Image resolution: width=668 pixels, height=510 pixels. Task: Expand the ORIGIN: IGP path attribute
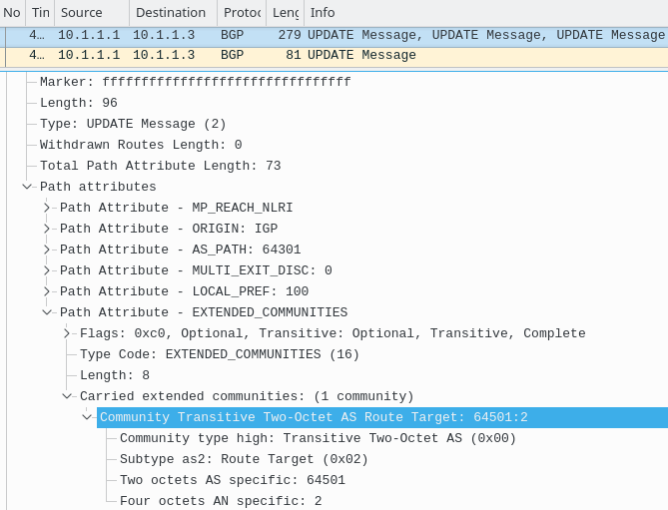[47, 229]
